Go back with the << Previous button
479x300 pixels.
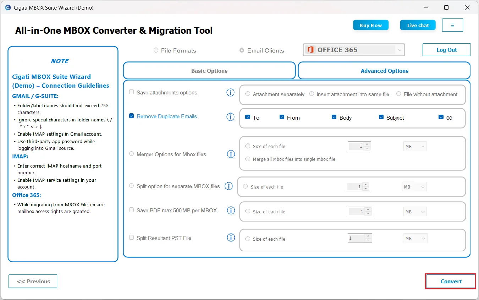pyautogui.click(x=33, y=281)
